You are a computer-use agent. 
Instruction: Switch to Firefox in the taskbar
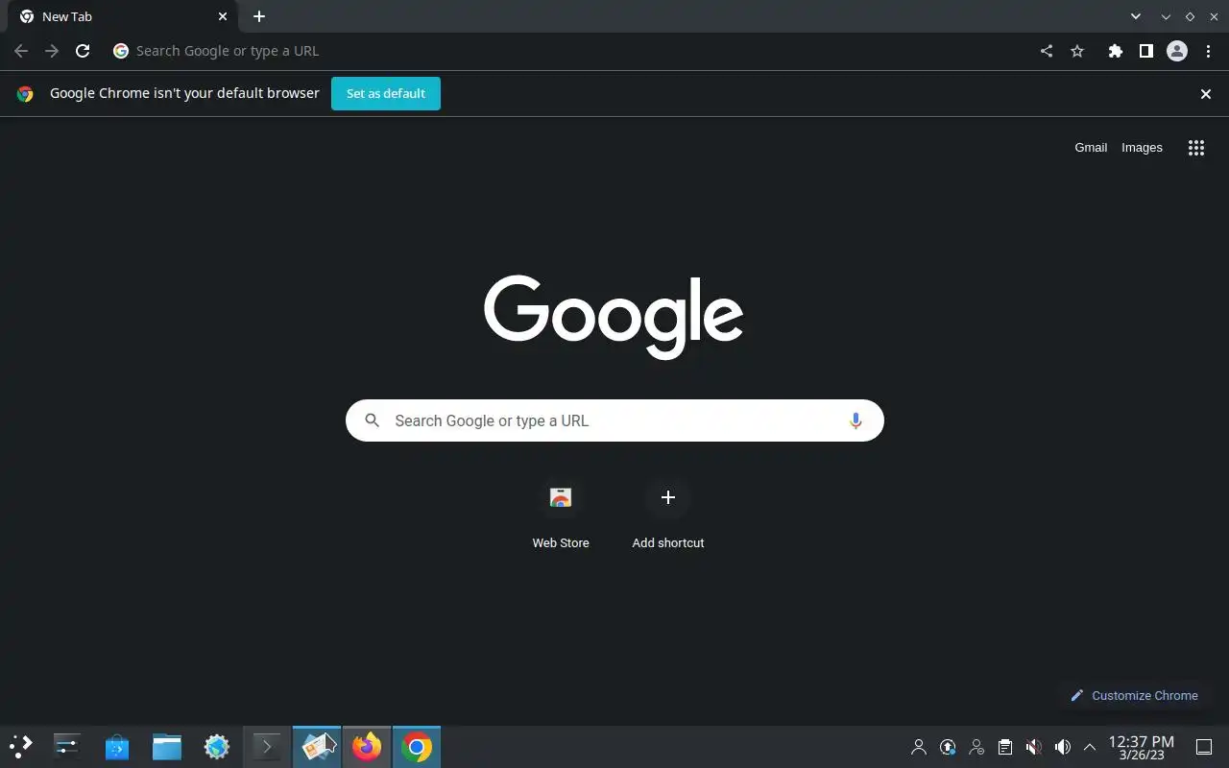tap(367, 747)
